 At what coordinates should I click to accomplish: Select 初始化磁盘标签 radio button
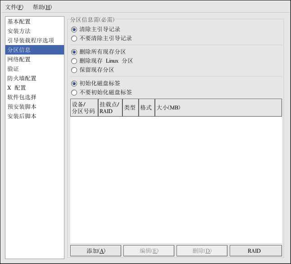(x=74, y=83)
